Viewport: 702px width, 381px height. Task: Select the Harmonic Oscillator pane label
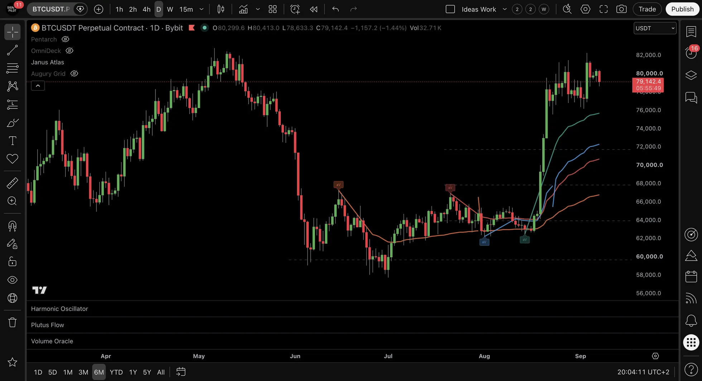59,309
